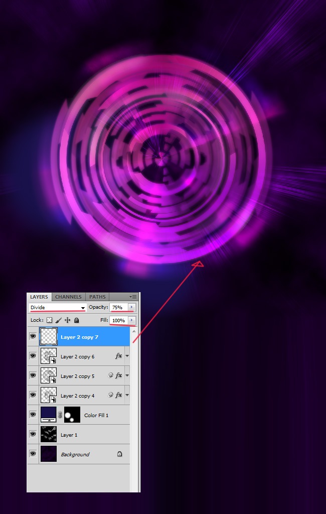The height and width of the screenshot is (514, 326).
Task: Hide Layer 2 copy 6 visibility eye
Action: click(x=33, y=356)
